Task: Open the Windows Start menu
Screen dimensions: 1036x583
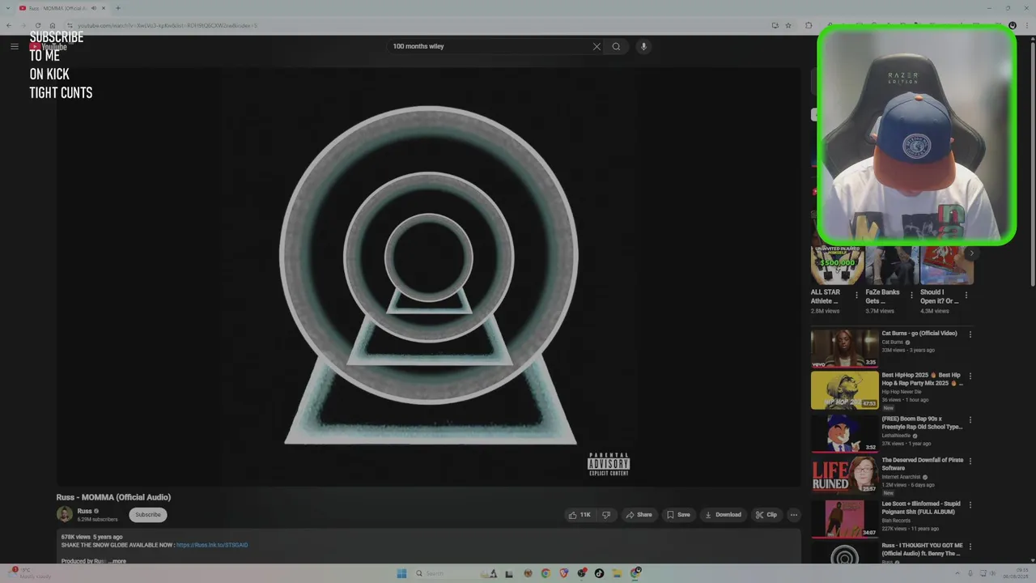Action: 401,573
